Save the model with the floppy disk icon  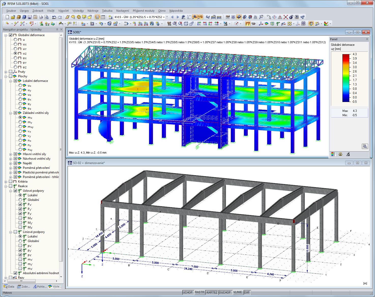(x=30, y=17)
